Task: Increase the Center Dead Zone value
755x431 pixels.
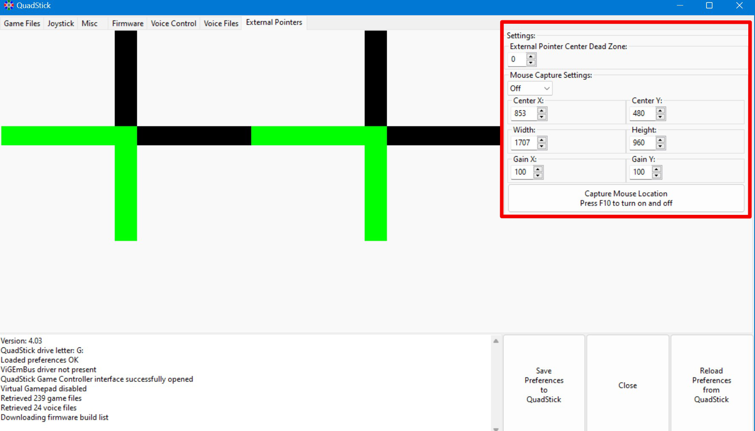Action: (x=531, y=56)
